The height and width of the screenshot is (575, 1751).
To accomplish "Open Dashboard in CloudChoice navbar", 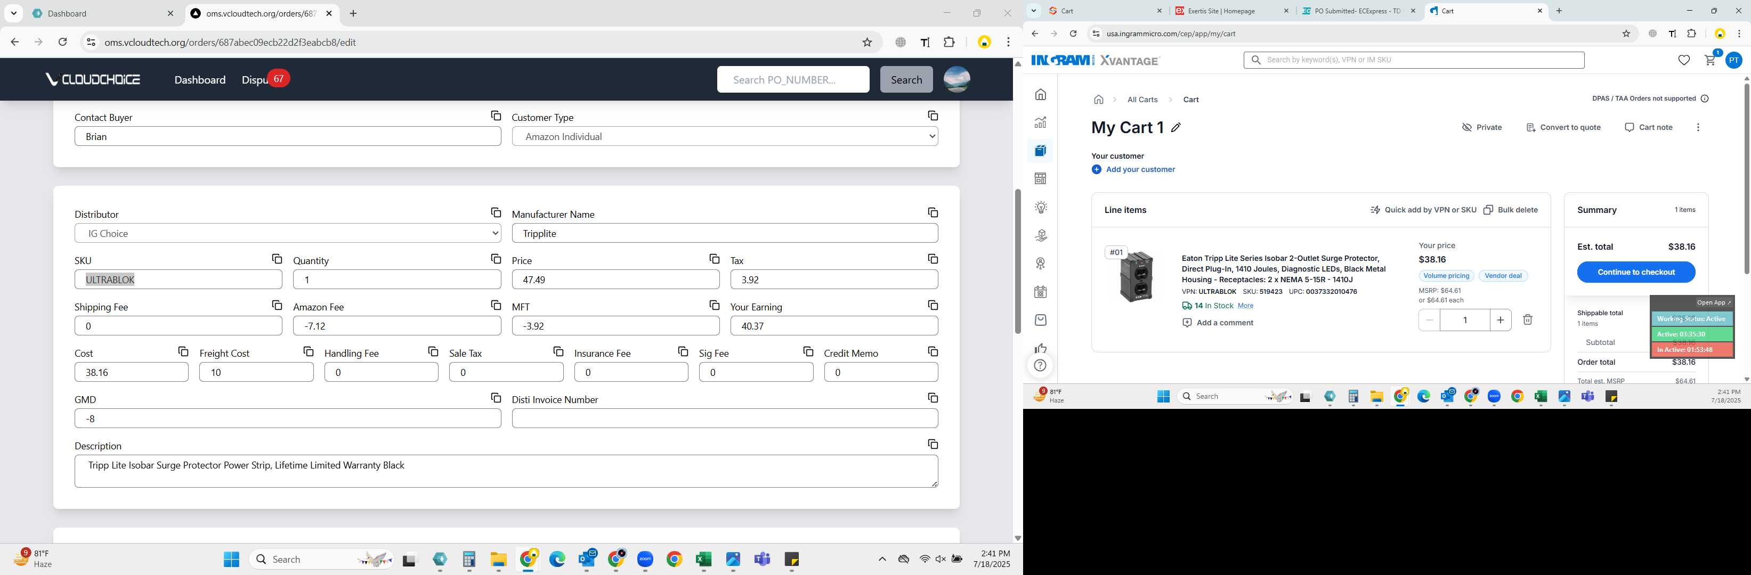I will pos(200,80).
